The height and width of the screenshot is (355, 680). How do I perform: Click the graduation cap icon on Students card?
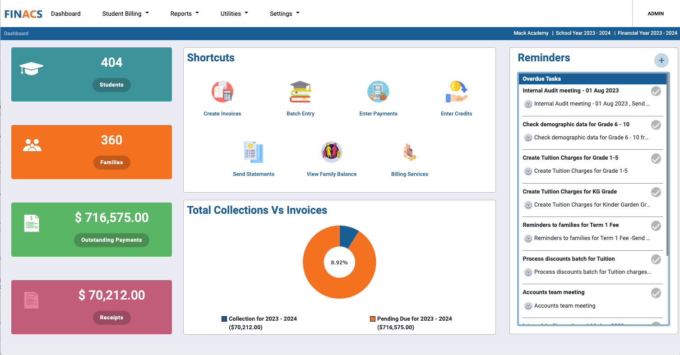[x=31, y=69]
